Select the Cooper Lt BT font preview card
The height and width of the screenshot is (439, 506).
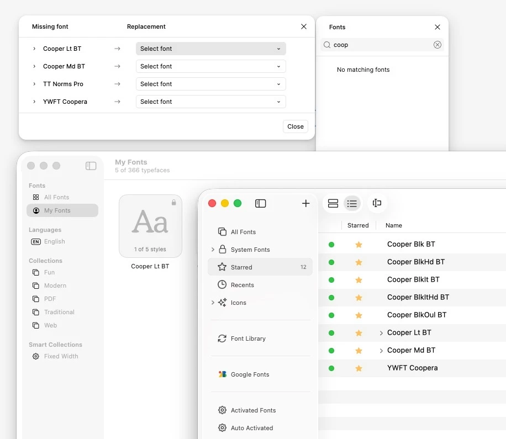click(x=150, y=226)
